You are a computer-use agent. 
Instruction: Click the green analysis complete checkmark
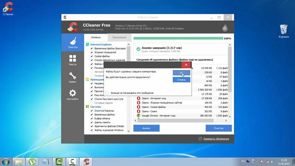[x=138, y=49]
